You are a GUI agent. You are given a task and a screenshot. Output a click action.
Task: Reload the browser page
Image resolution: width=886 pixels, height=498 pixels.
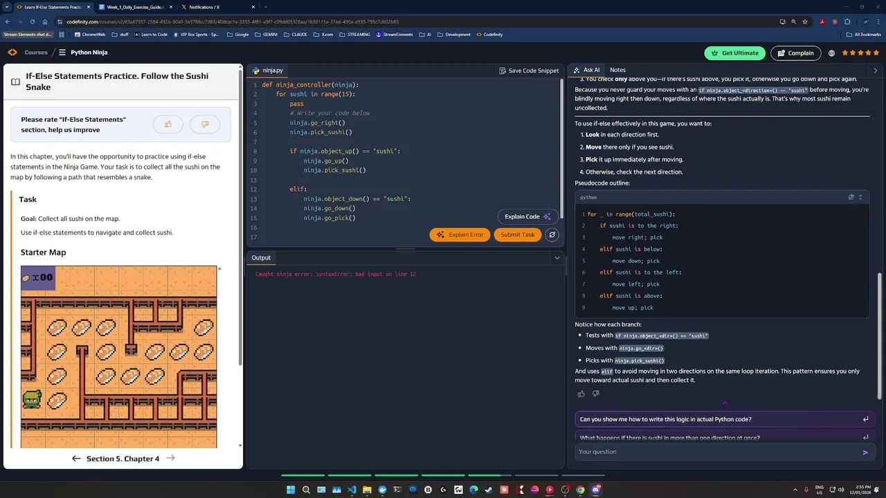(x=33, y=21)
